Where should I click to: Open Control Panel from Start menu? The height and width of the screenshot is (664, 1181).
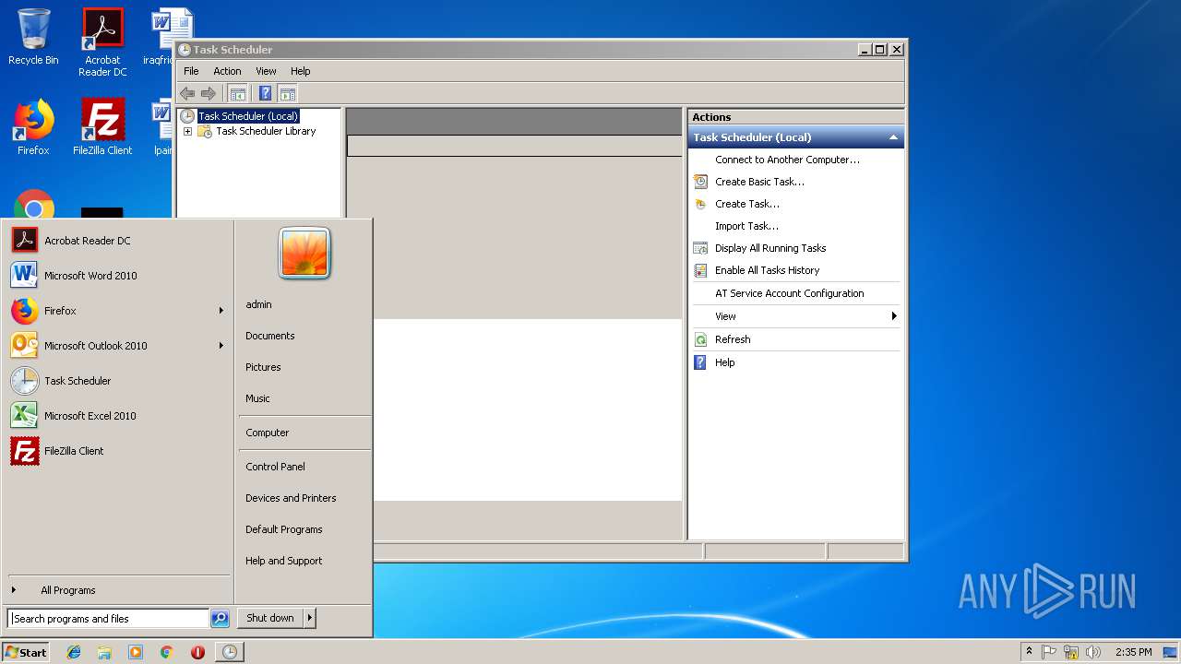(x=275, y=467)
